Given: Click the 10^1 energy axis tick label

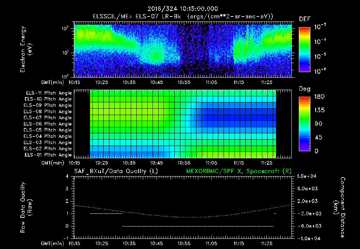Looking at the screenshot, I should [65, 53].
